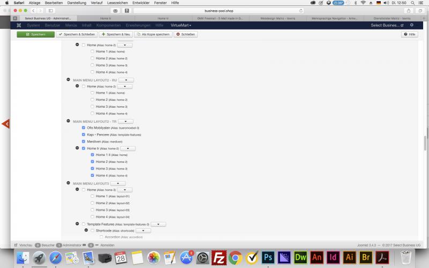Open the settings gear in Joomla header

[412, 25]
